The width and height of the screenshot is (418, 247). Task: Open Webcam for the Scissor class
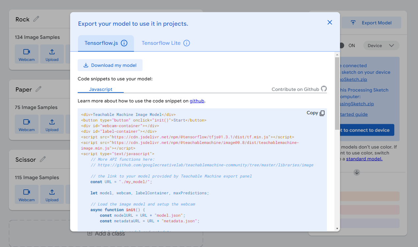pos(27,194)
